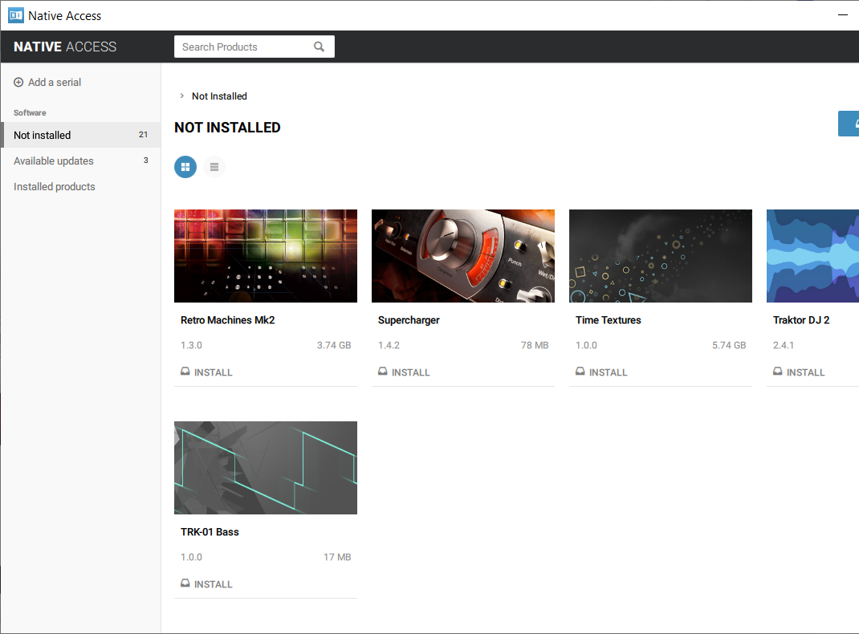Click install icon for Supercharger
The image size is (859, 634).
382,372
